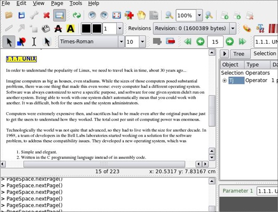
Task: Click the green refresh arrows icon
Action: click(x=76, y=15)
